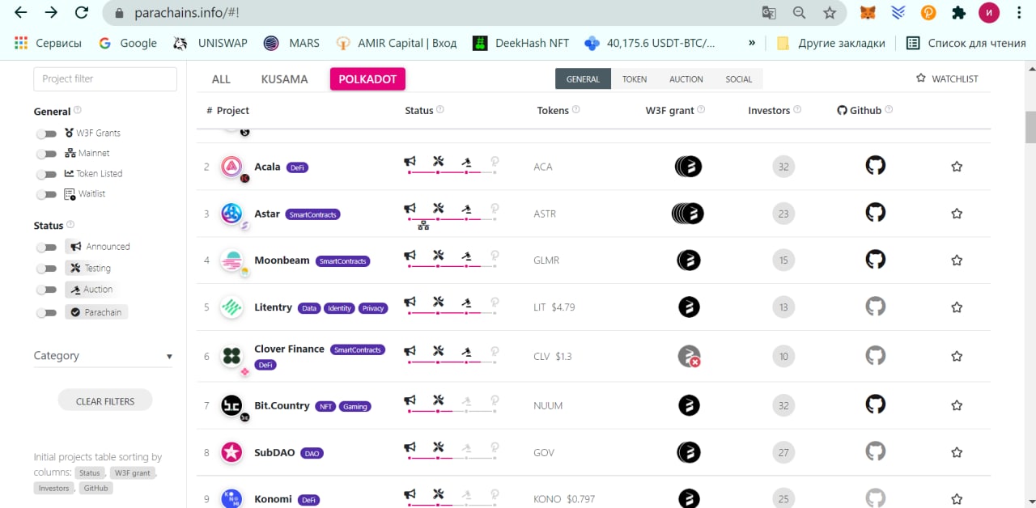Click CLEAR FILTERS button
Screen dimensions: 1036x508
(x=105, y=401)
